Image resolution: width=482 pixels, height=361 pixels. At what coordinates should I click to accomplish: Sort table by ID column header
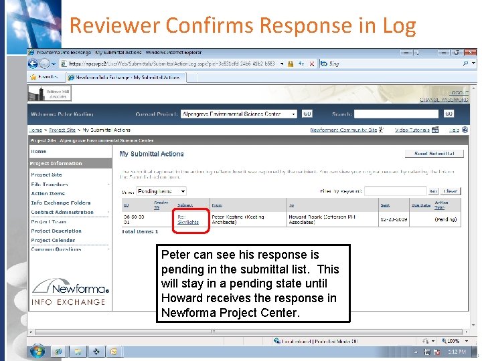[x=126, y=205]
